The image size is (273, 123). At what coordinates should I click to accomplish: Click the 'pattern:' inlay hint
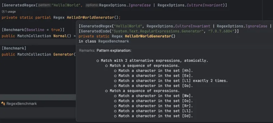click(44, 5)
